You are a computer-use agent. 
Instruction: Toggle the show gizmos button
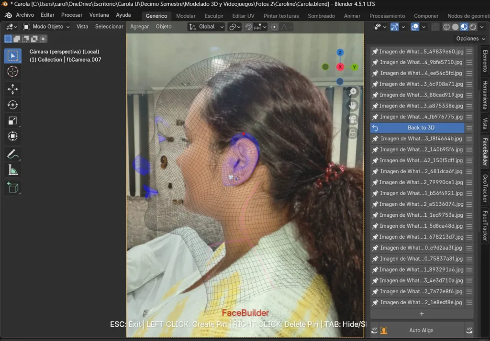394,27
